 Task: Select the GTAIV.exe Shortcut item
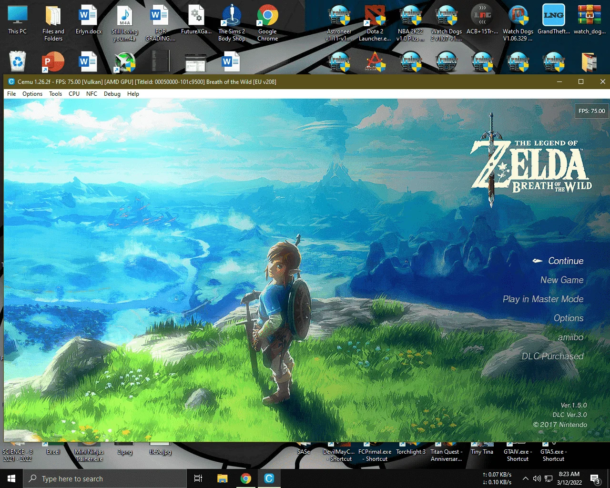click(518, 453)
